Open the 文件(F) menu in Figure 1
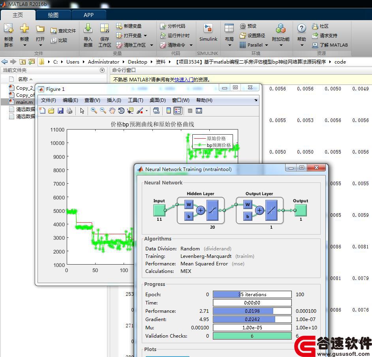The image size is (372, 357). click(x=49, y=100)
